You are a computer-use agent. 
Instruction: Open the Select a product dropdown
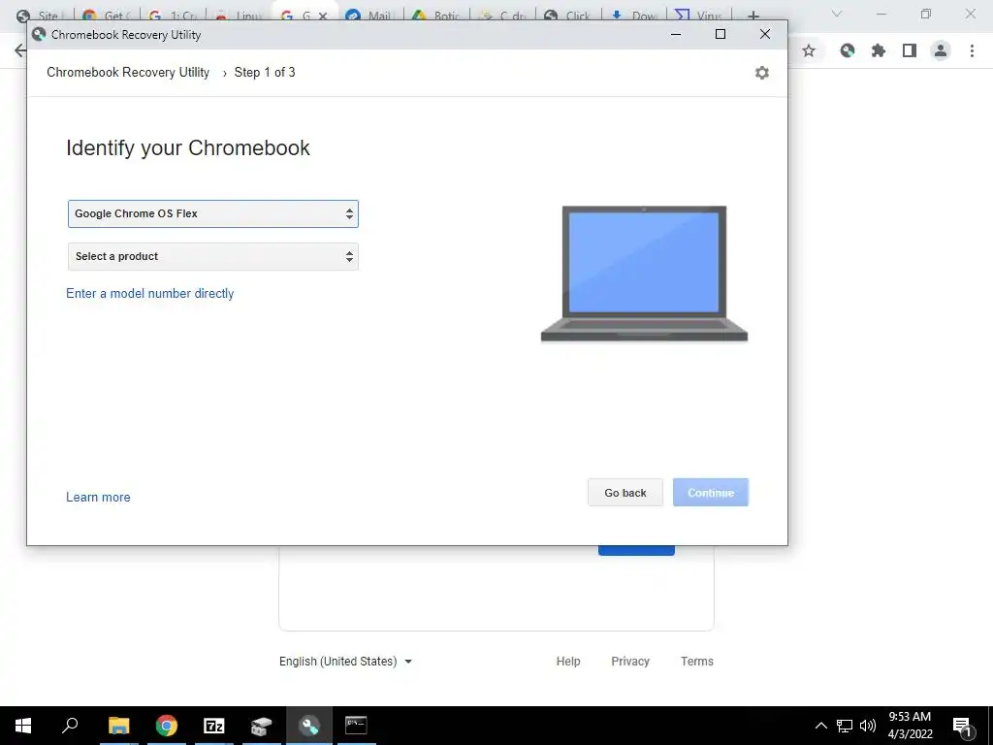tap(212, 256)
